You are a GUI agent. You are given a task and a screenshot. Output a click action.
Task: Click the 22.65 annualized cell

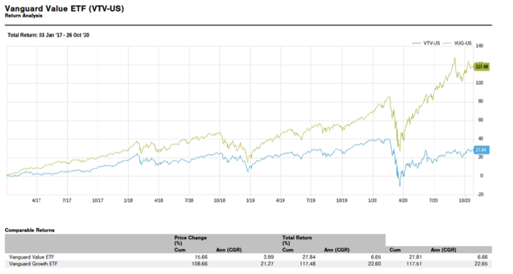point(481,264)
